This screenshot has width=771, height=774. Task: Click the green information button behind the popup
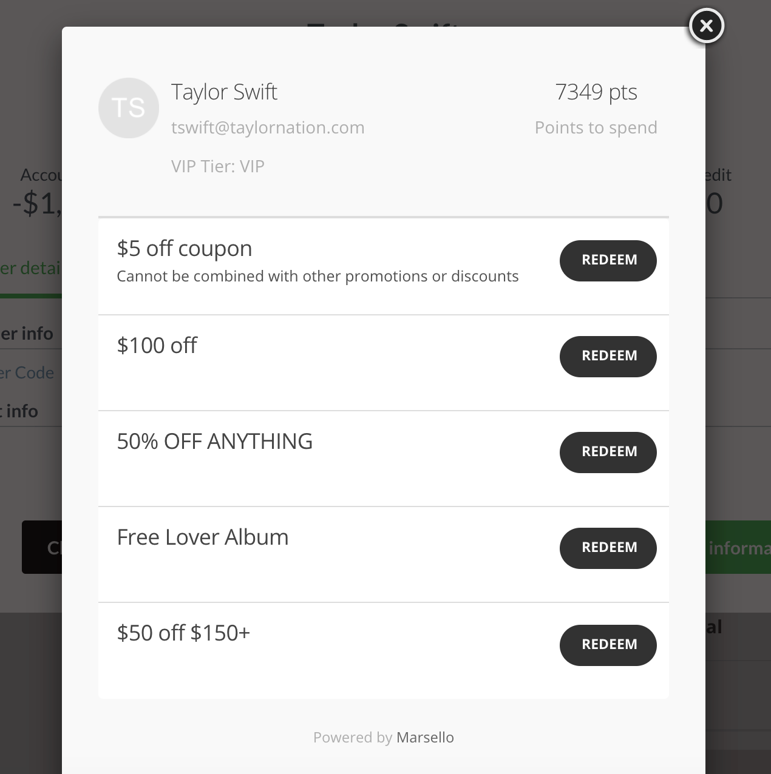tap(738, 548)
